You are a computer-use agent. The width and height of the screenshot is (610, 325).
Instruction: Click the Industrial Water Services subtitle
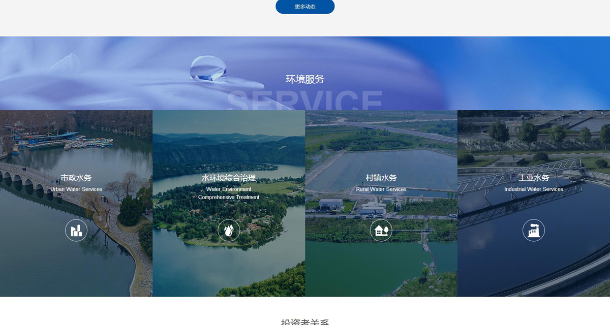[534, 189]
